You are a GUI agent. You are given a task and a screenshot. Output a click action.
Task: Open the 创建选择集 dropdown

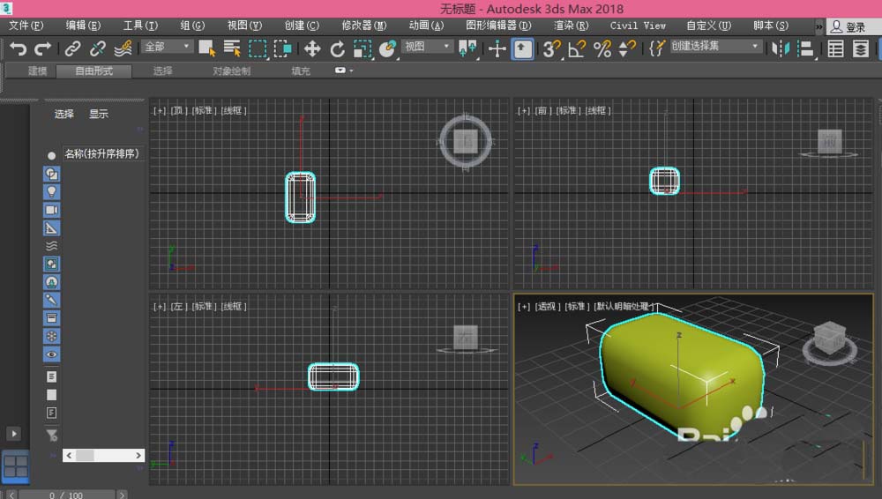pos(715,47)
